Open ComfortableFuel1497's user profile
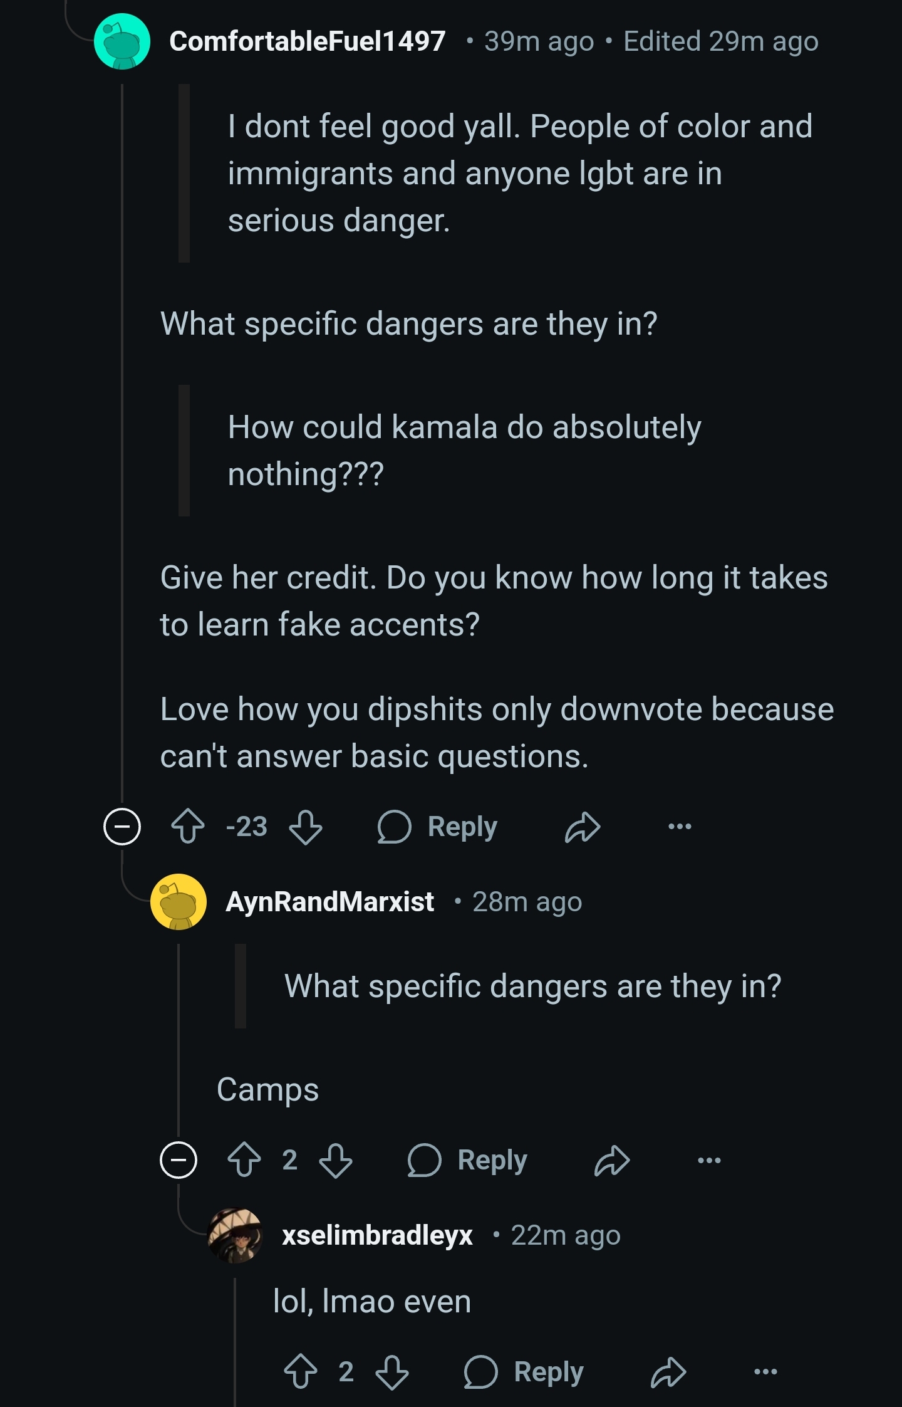902x1407 pixels. [x=307, y=41]
